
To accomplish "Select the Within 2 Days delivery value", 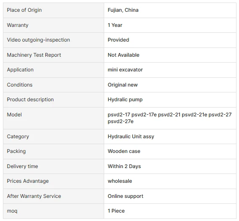I will point(124,166).
